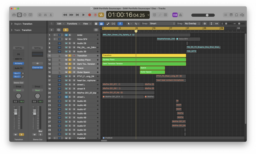Screen dimensions: 256x154
Task: Select the heart beat contack microphone region
Action: click(171, 80)
